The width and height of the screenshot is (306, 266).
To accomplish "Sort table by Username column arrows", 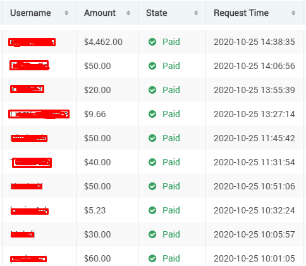I will point(66,13).
